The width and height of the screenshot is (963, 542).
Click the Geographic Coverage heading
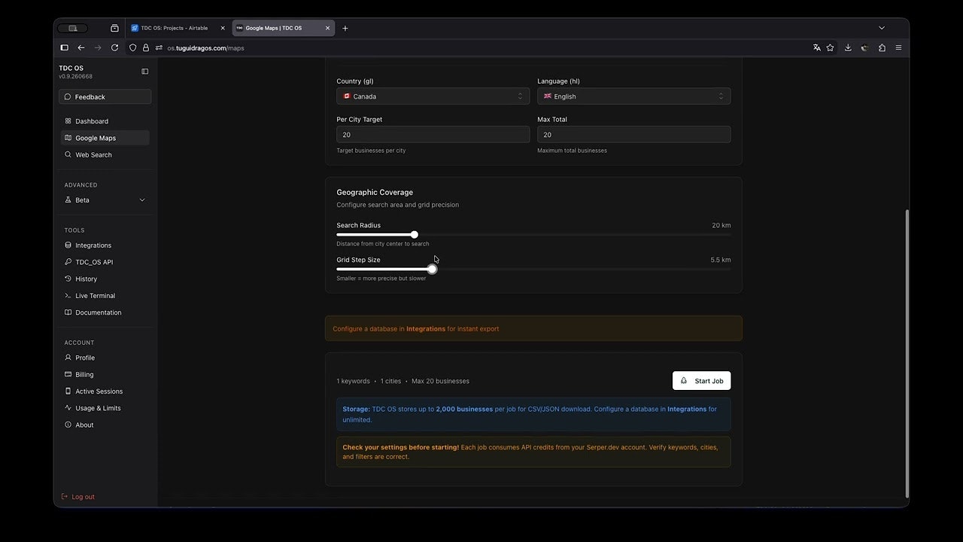tap(375, 192)
